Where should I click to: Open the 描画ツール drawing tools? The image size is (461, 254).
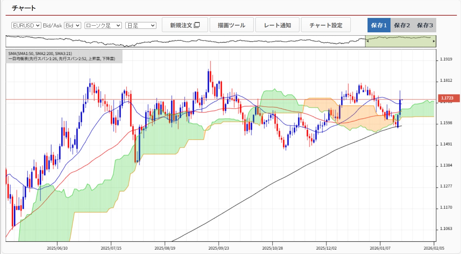tap(232, 25)
